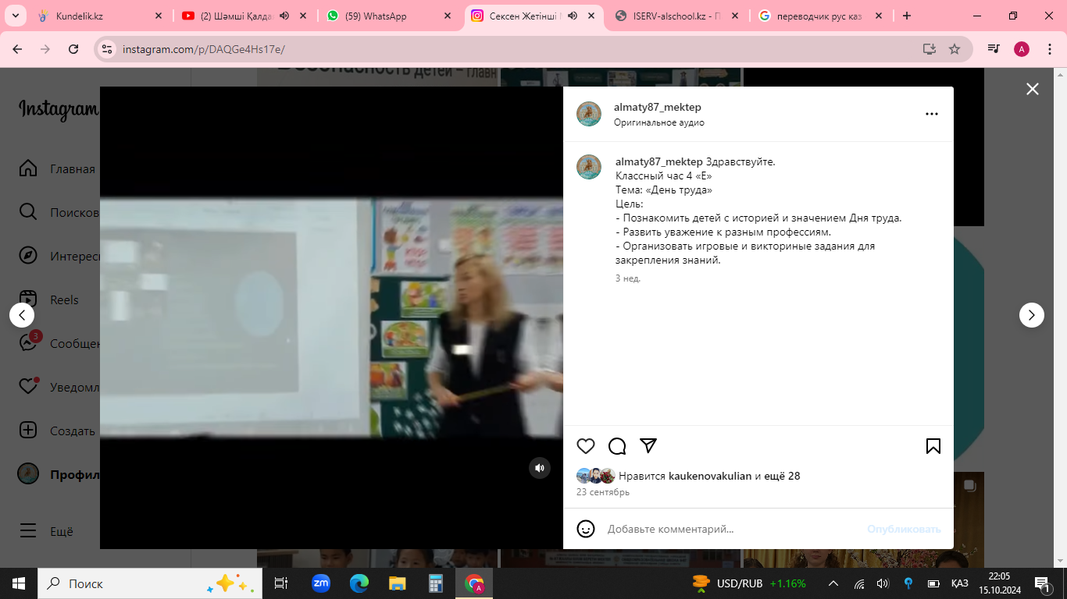
Task: Click the almaty87_mektep avatar beside the caption
Action: pyautogui.click(x=589, y=167)
